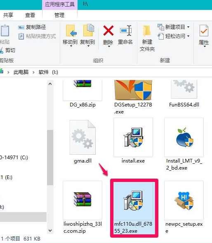Click the 新建项目 new item button
212x243 pixels.
pyautogui.click(x=173, y=27)
